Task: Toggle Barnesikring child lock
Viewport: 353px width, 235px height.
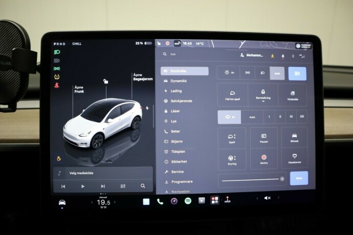Action: coord(263,95)
